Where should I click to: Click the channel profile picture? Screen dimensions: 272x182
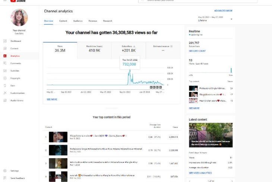tap(19, 17)
